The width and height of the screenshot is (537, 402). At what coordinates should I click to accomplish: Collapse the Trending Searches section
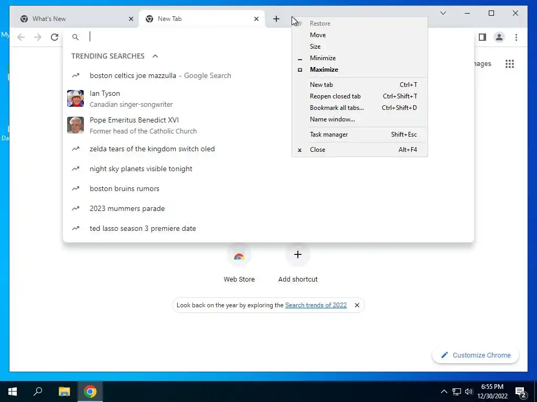point(155,56)
